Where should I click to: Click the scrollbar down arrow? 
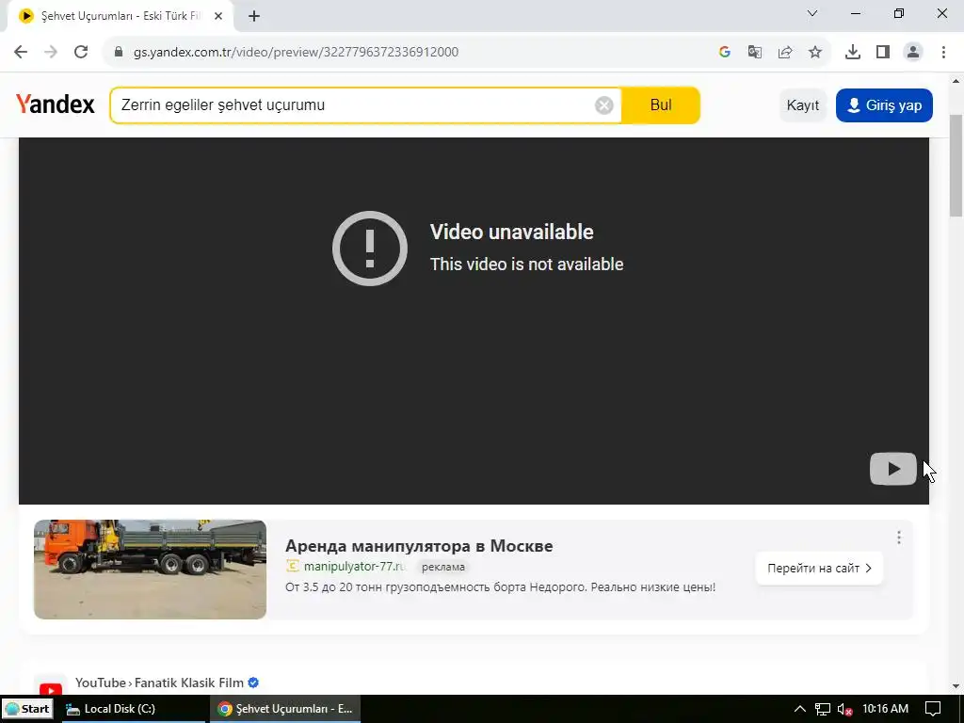pyautogui.click(x=956, y=686)
